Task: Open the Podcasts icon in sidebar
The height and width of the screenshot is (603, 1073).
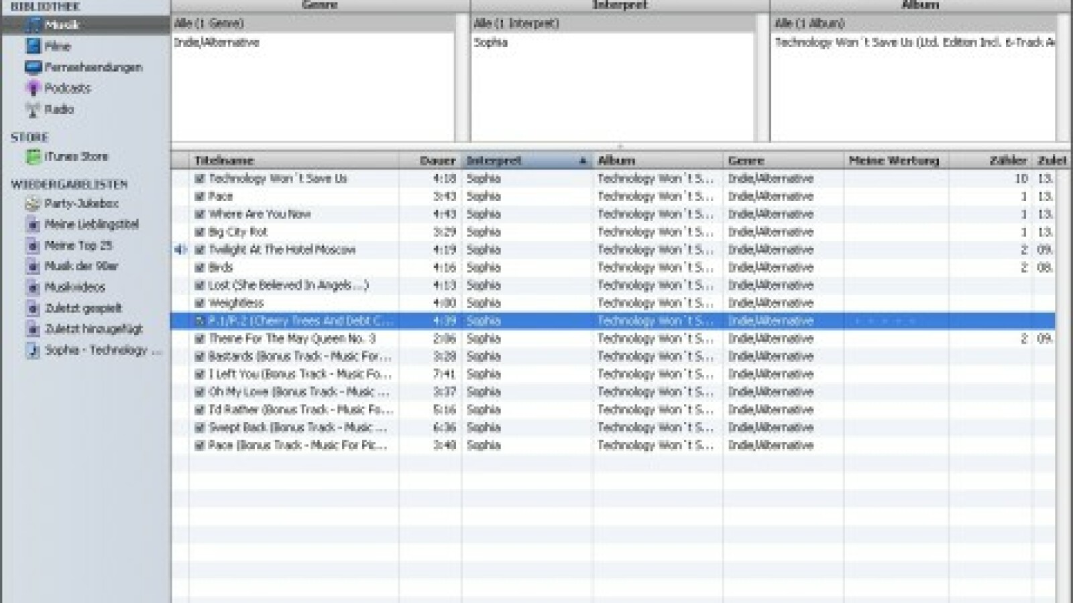Action: 34,88
